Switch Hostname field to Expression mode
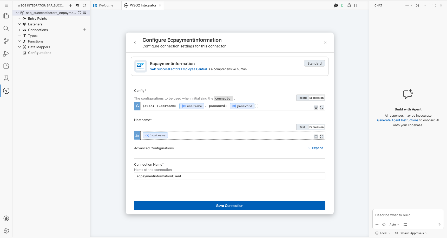Screen dimensions: 447x238 click(x=316, y=127)
